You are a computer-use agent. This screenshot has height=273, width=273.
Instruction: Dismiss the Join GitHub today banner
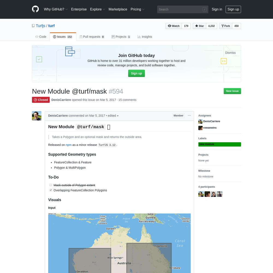tap(230, 53)
